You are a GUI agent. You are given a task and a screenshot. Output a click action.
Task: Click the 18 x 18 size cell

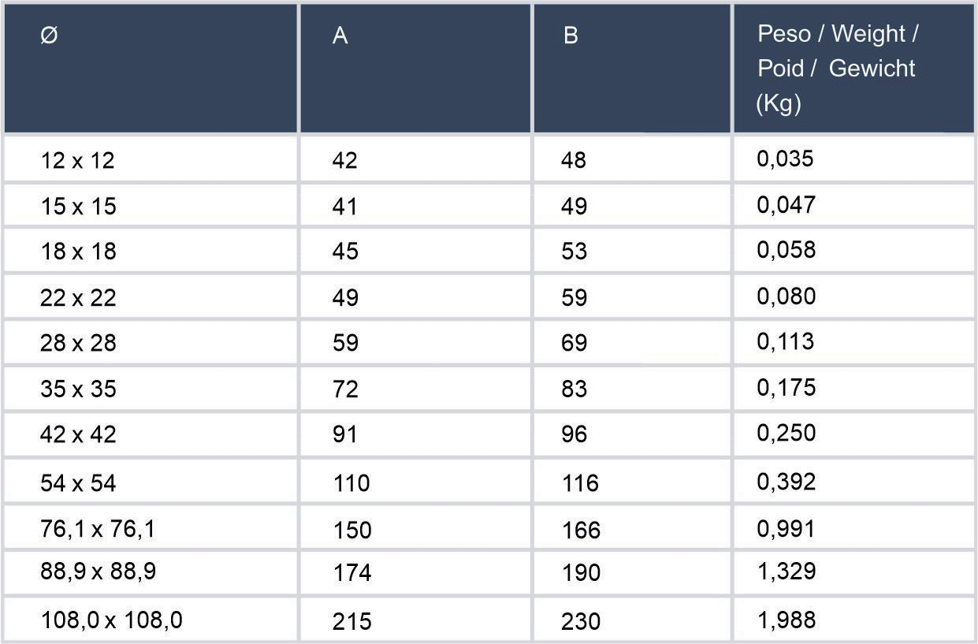point(77,251)
